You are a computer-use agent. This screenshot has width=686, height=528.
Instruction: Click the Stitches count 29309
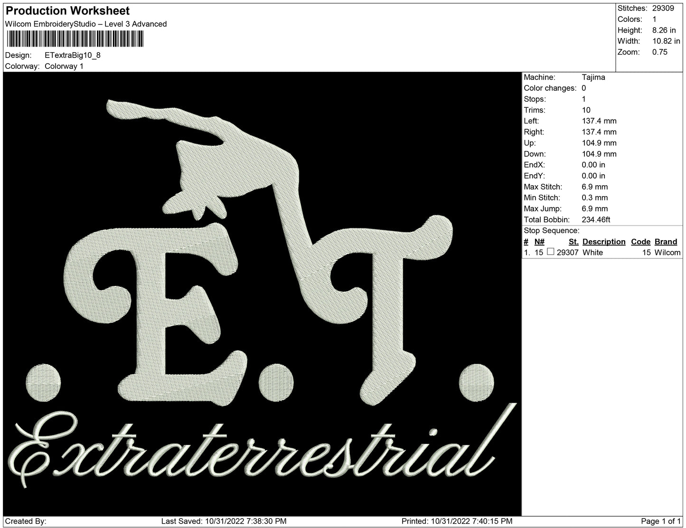[x=662, y=8]
